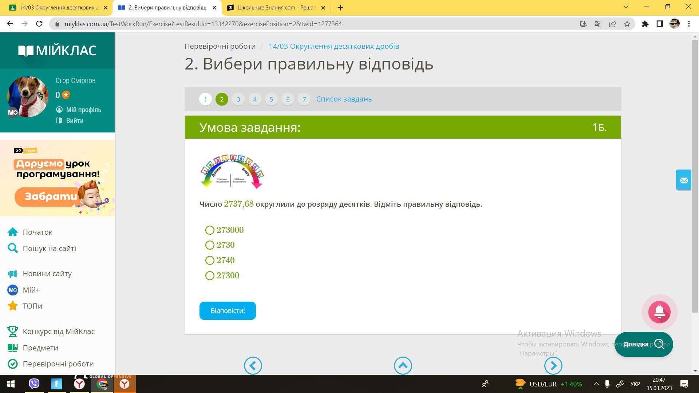Go to next exercise arrow
This screenshot has width=699, height=393.
553,366
